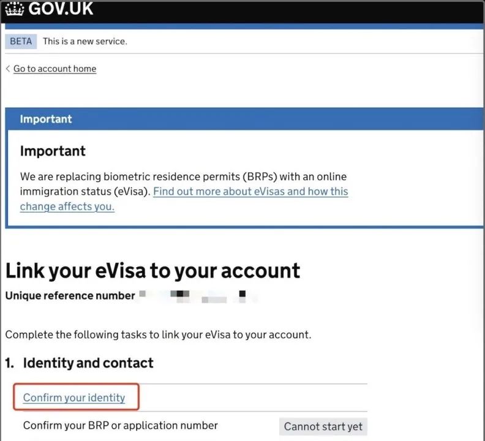The width and height of the screenshot is (485, 441).
Task: Click the blue Important banner header
Action: (x=244, y=119)
